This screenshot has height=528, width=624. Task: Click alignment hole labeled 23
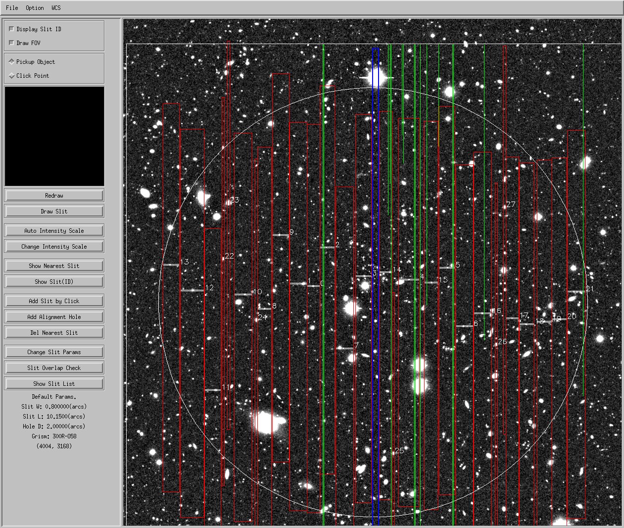(228, 202)
